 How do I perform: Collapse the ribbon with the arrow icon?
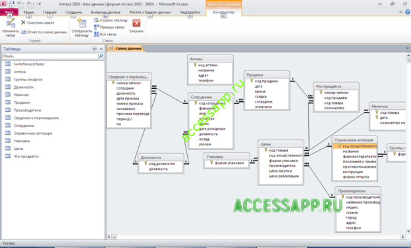400,12
